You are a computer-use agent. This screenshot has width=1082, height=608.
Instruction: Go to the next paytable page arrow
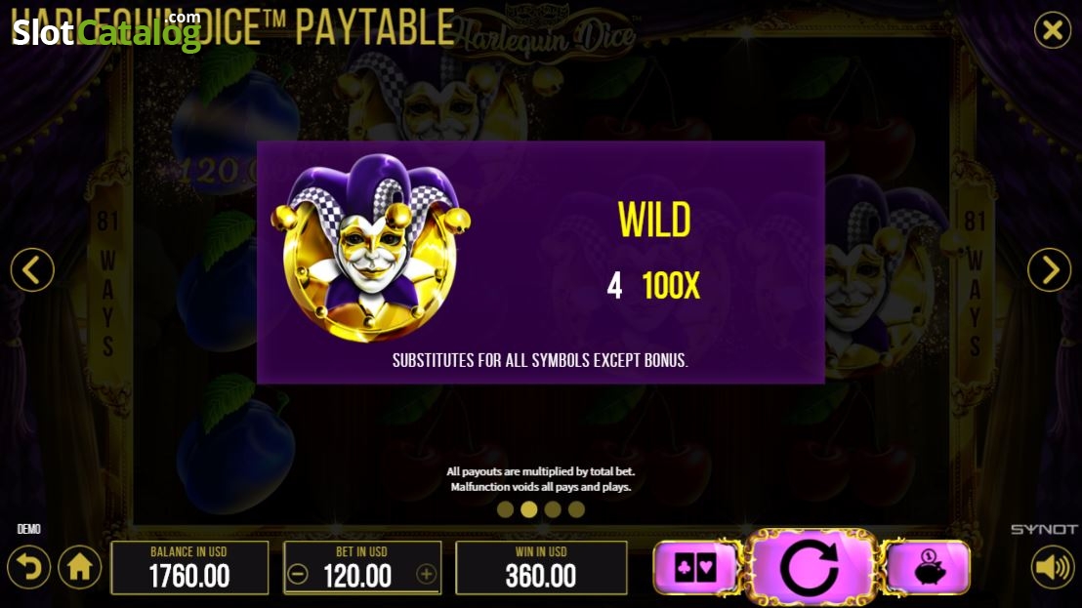(x=1049, y=269)
